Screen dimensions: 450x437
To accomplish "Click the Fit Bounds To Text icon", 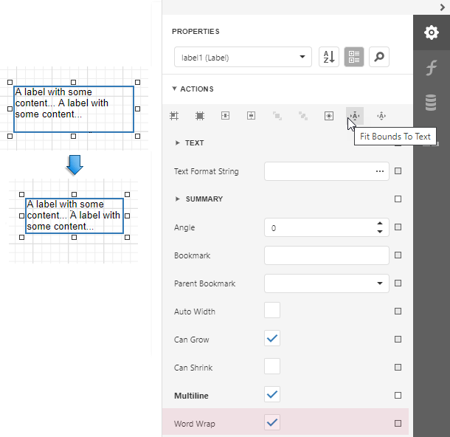I will 355,116.
